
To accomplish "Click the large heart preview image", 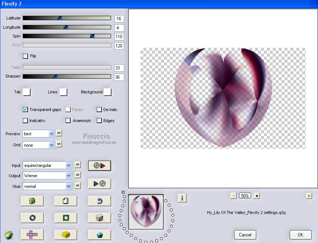I will [223, 98].
